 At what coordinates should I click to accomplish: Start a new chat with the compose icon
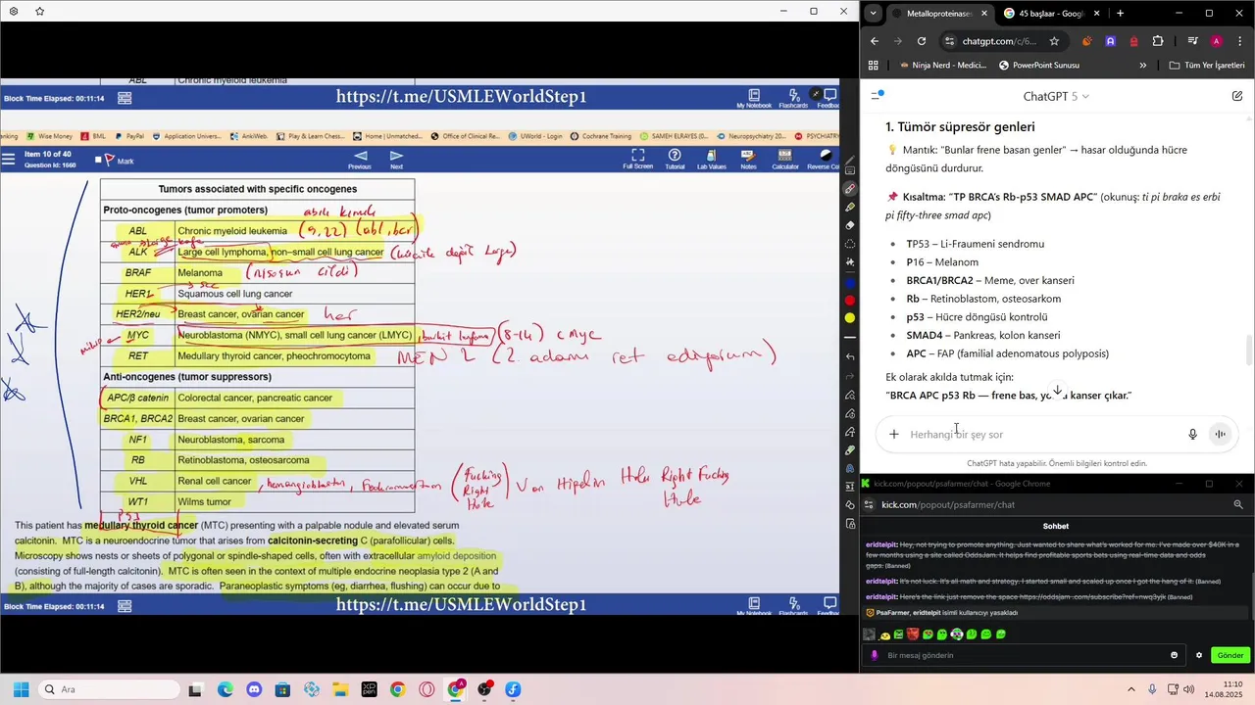click(1237, 96)
